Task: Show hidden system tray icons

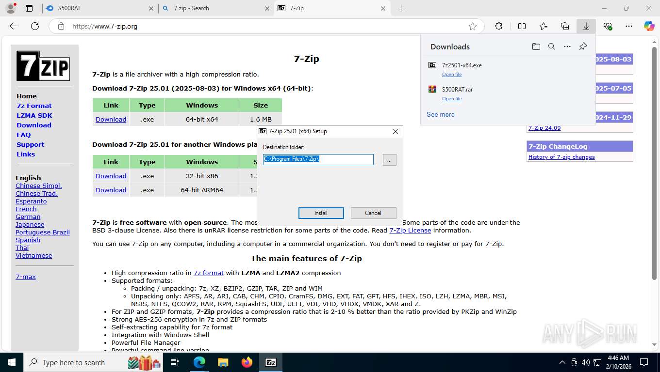Action: [x=562, y=362]
